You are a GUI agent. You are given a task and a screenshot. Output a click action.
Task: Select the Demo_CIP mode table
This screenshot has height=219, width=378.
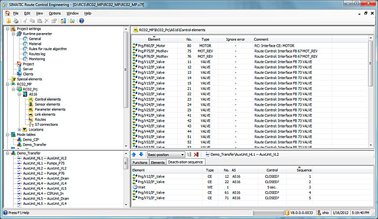31,140
